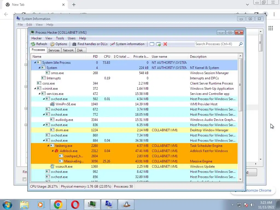Sort by the CPU column header
This screenshot has height=210, width=280.
coord(106,57)
